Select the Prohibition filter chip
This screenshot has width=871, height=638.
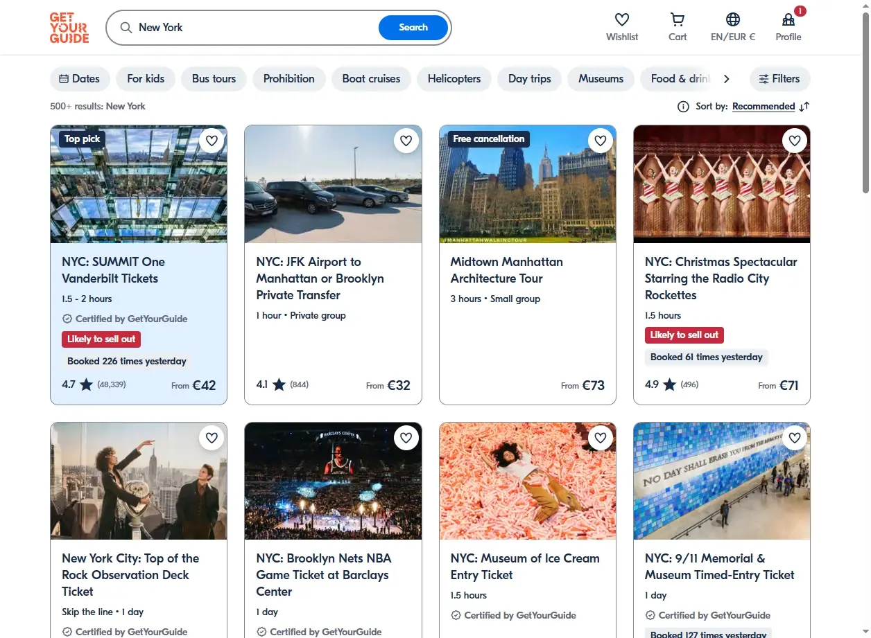(289, 79)
